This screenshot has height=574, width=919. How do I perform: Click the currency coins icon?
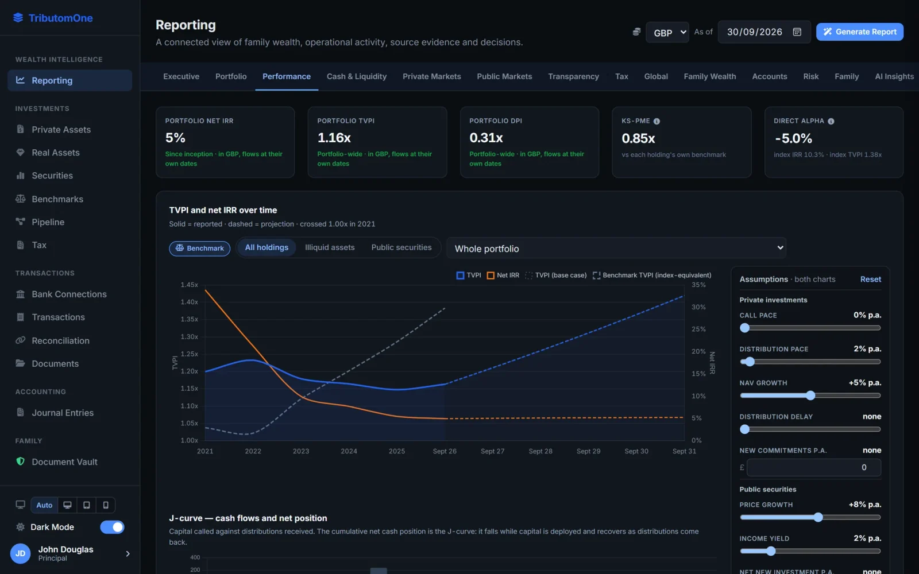pos(636,32)
